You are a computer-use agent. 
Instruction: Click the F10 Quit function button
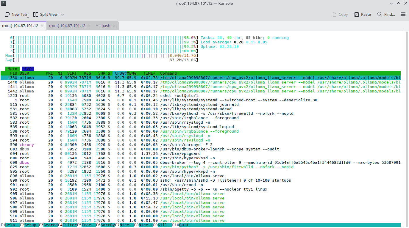click(182, 225)
